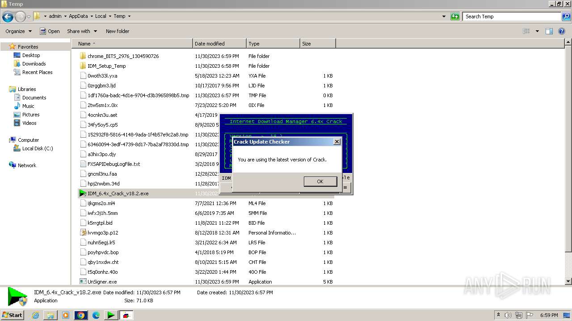Image resolution: width=572 pixels, height=321 pixels.
Task: Click the volume icon in system tray
Action: [x=508, y=315]
